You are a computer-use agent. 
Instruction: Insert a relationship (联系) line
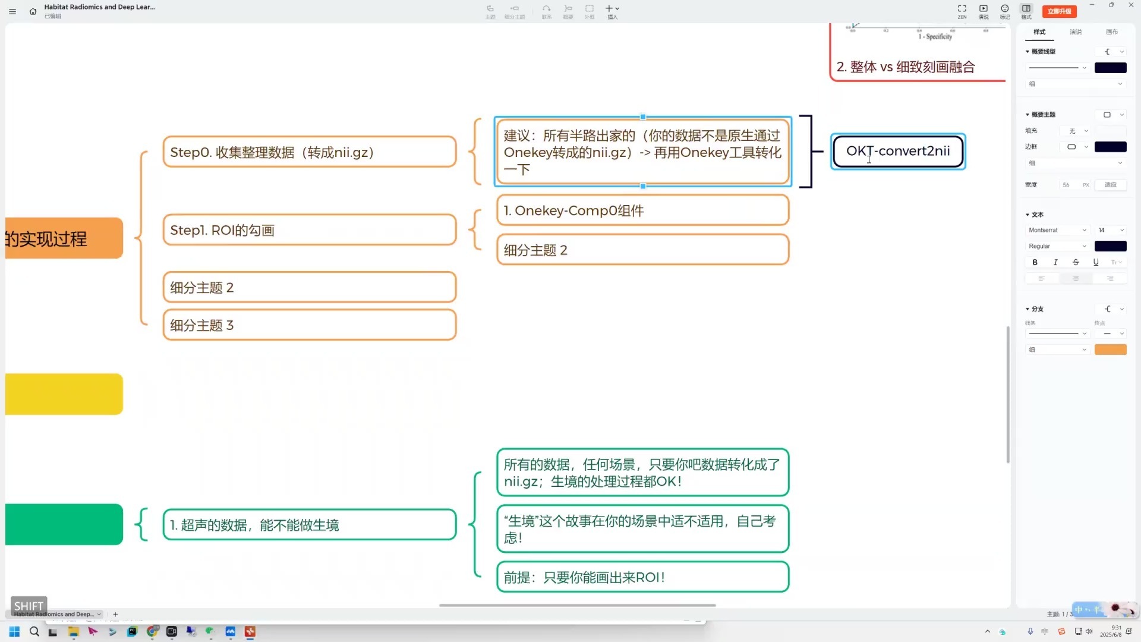pyautogui.click(x=547, y=11)
